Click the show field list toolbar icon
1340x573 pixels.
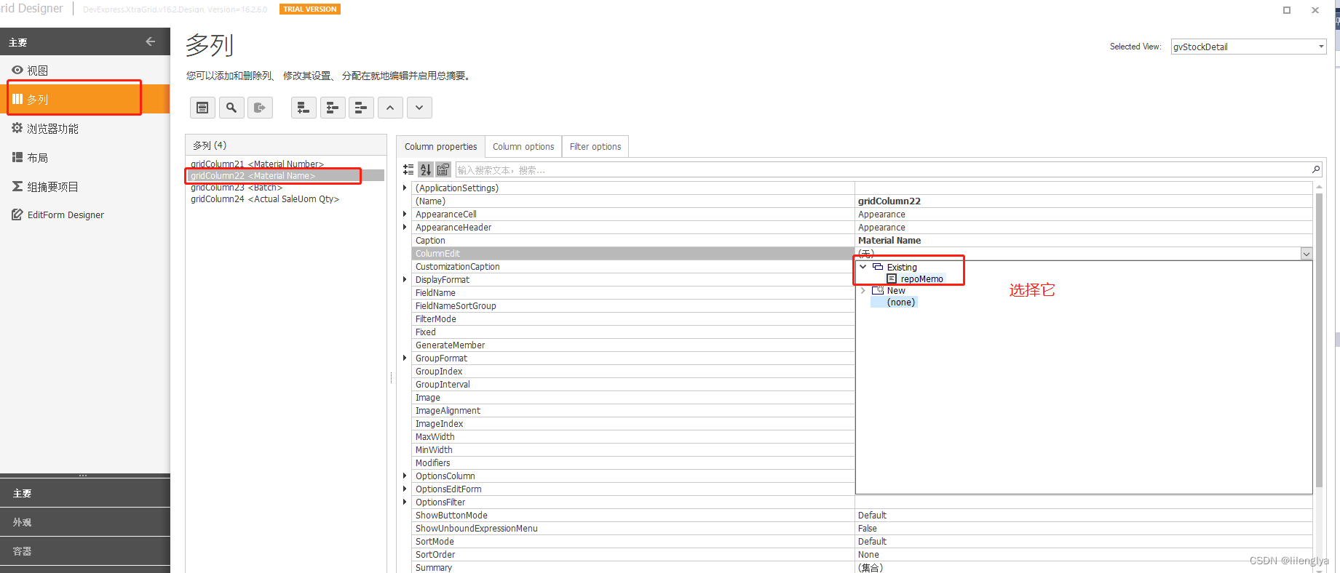pyautogui.click(x=202, y=108)
